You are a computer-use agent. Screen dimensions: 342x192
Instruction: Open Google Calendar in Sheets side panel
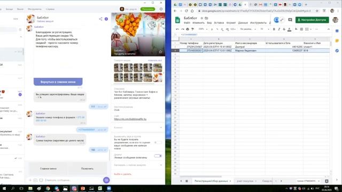tap(337, 31)
